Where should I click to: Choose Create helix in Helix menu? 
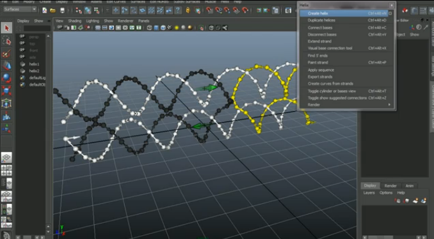(x=344, y=13)
